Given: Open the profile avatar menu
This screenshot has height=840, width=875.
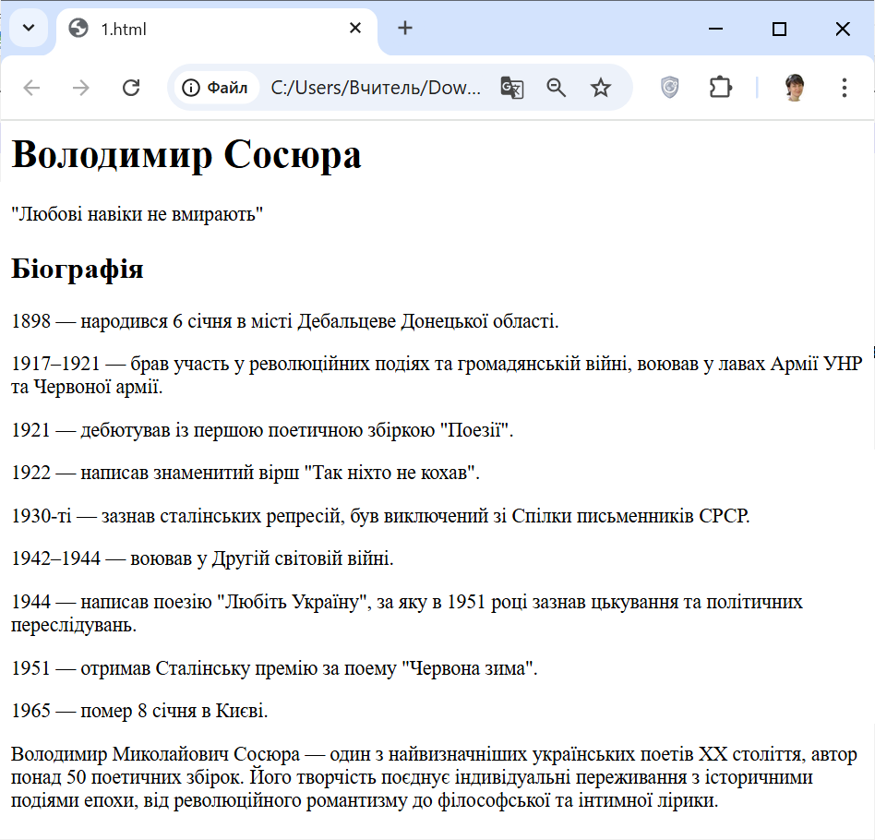Looking at the screenshot, I should (795, 88).
